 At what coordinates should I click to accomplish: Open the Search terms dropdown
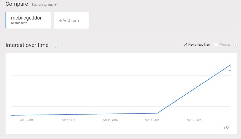[x=44, y=5]
